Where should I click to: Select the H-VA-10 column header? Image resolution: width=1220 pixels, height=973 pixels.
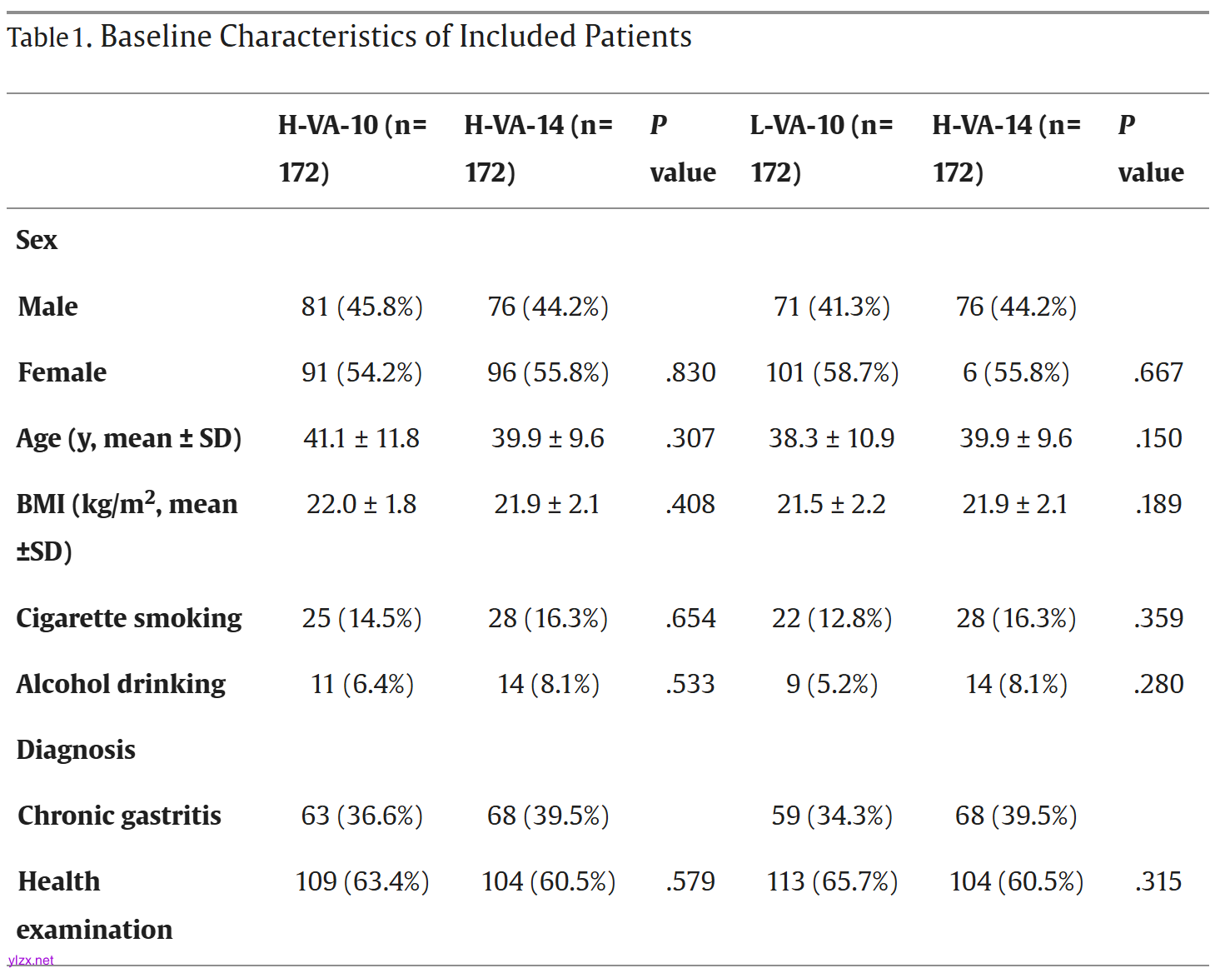point(352,148)
